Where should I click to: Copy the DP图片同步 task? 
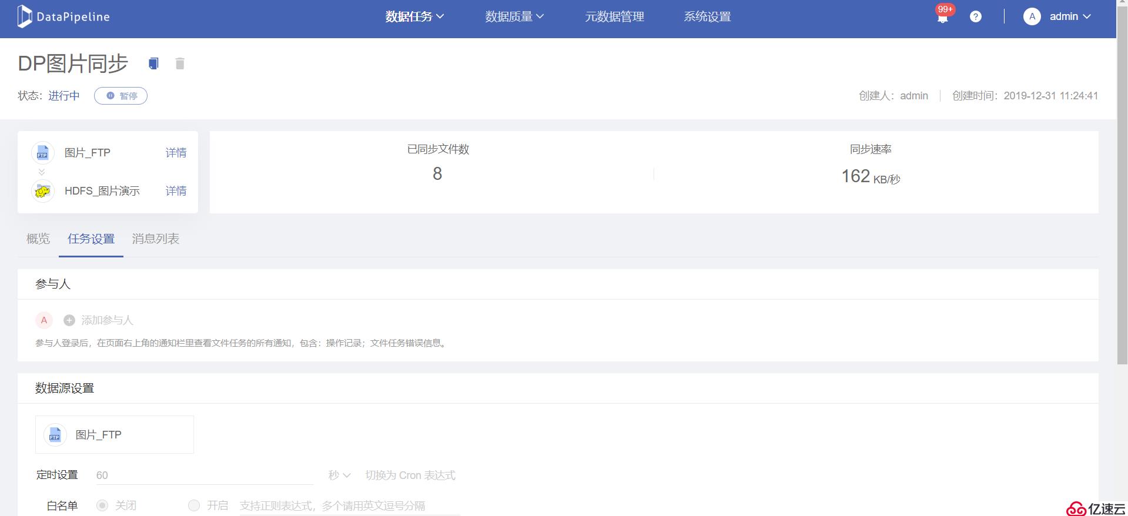tap(153, 63)
